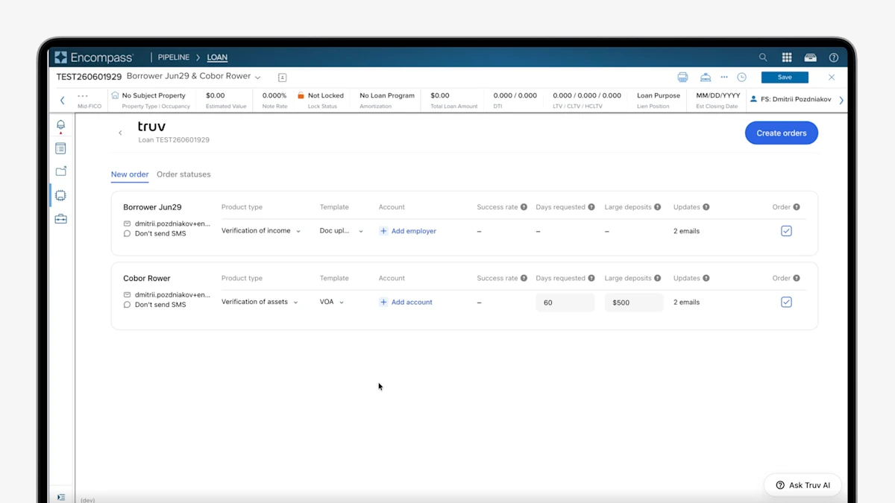Open the folder export sidebar icon
Screen dimensions: 895x503
tap(60, 171)
